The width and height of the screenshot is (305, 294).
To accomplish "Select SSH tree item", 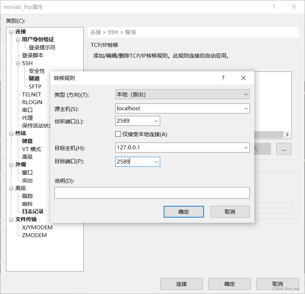I will pos(27,63).
